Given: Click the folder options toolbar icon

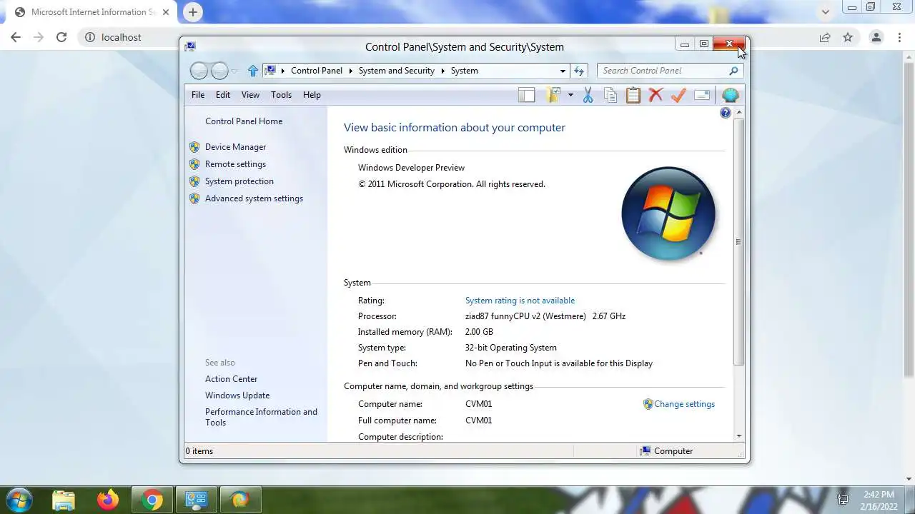Looking at the screenshot, I should (553, 95).
